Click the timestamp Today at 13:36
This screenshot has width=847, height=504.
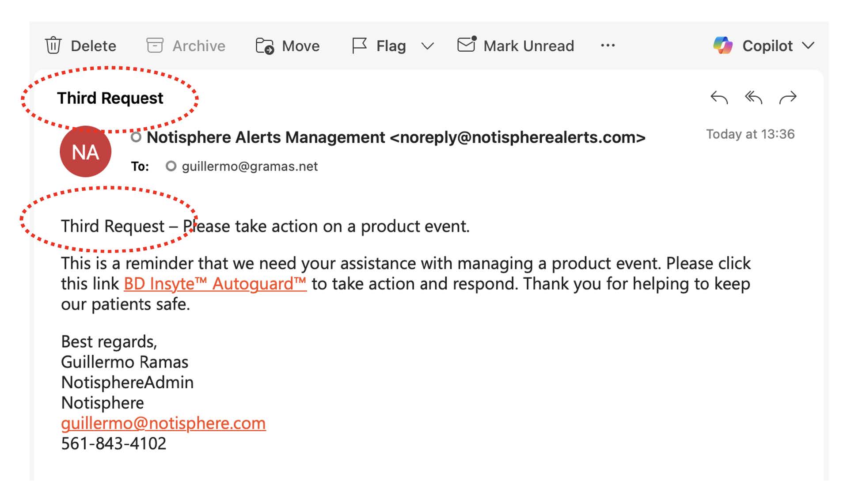click(x=750, y=134)
